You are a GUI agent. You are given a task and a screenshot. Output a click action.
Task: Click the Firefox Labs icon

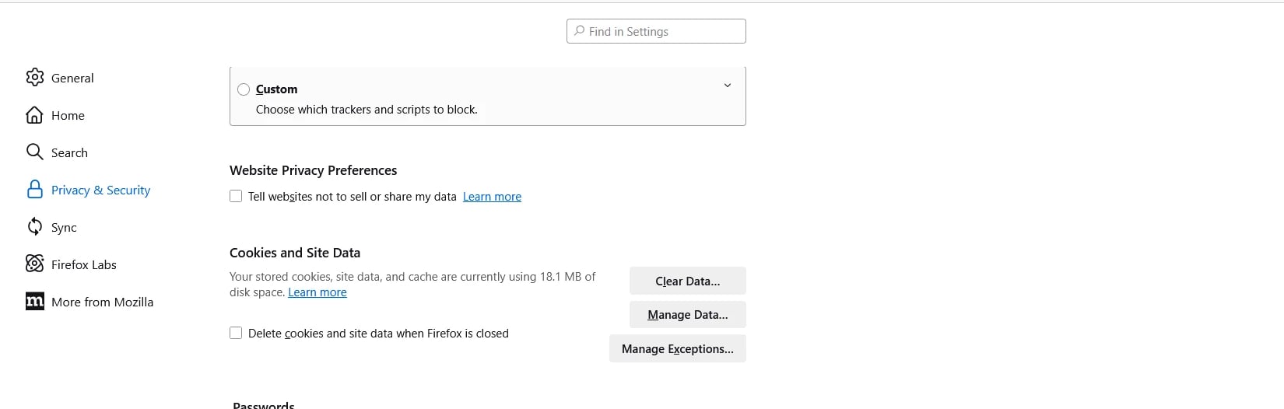[35, 264]
